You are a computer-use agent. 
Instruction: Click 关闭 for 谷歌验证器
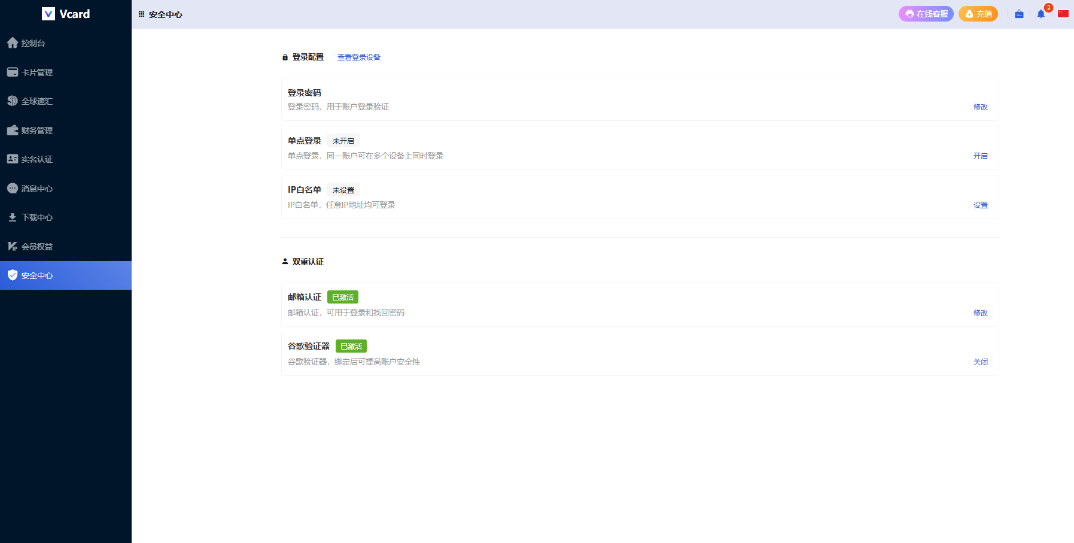[x=981, y=362]
